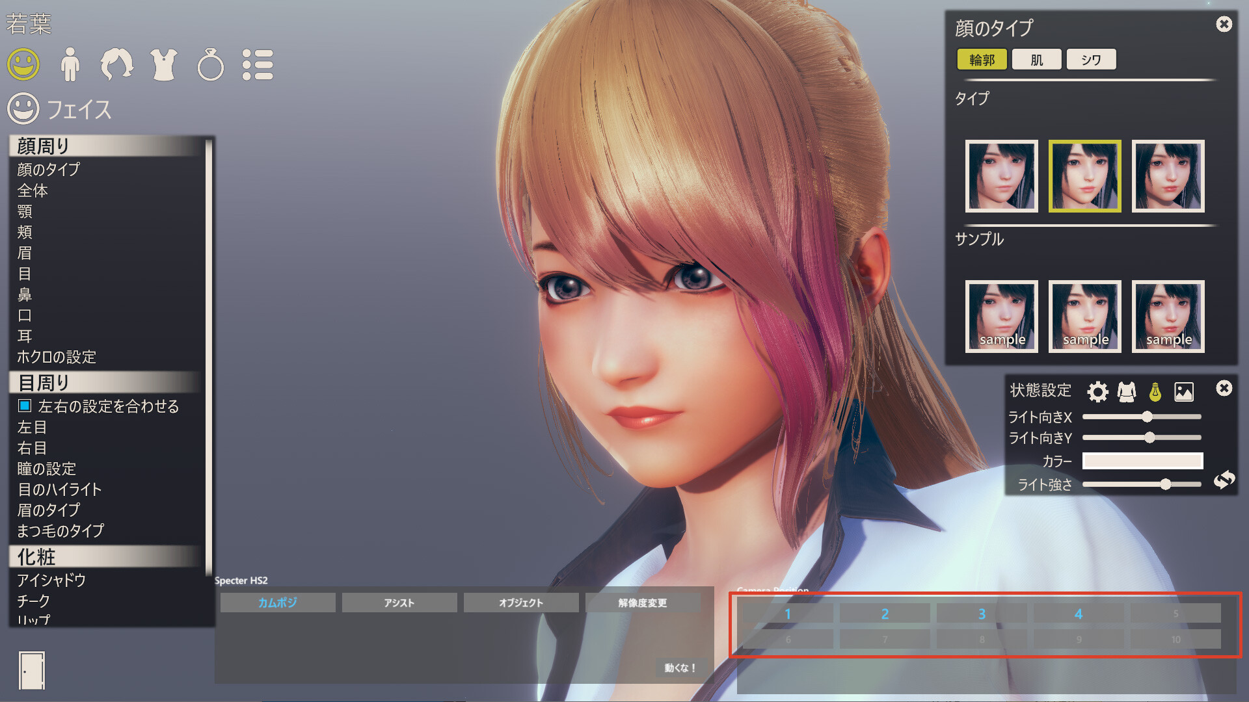Click the exit door icon

pyautogui.click(x=32, y=670)
